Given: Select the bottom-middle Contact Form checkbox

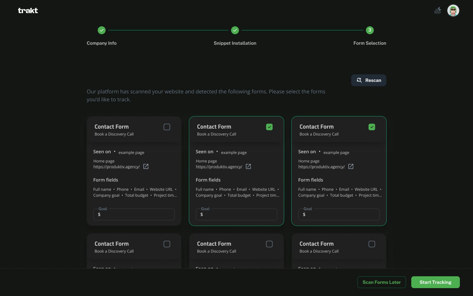Looking at the screenshot, I should pyautogui.click(x=269, y=244).
